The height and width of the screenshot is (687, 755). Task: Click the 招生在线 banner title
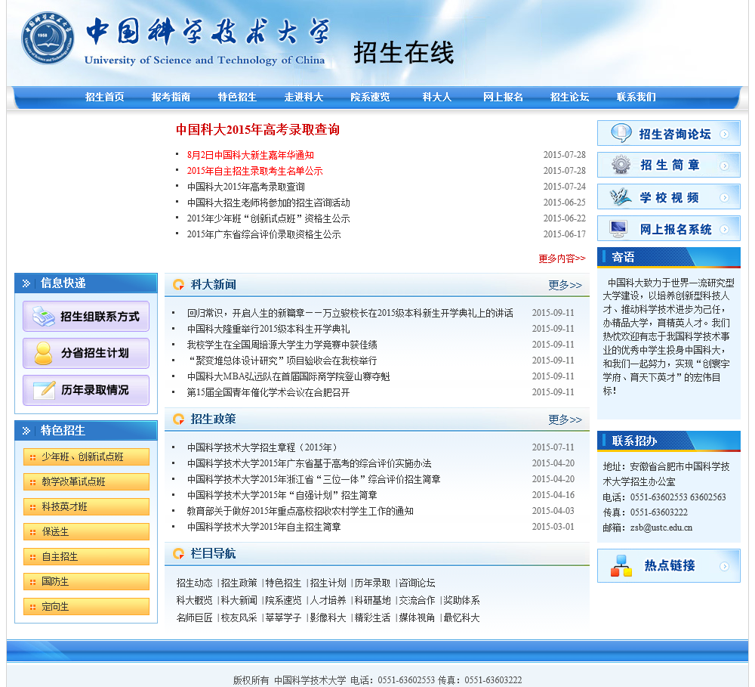[403, 53]
